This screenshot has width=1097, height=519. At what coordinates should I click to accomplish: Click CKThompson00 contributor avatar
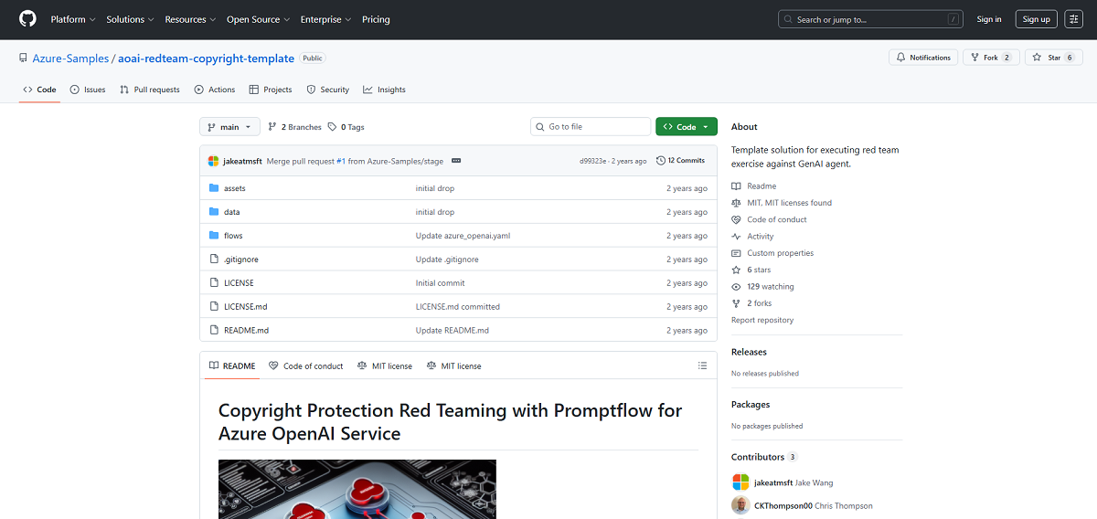[740, 505]
